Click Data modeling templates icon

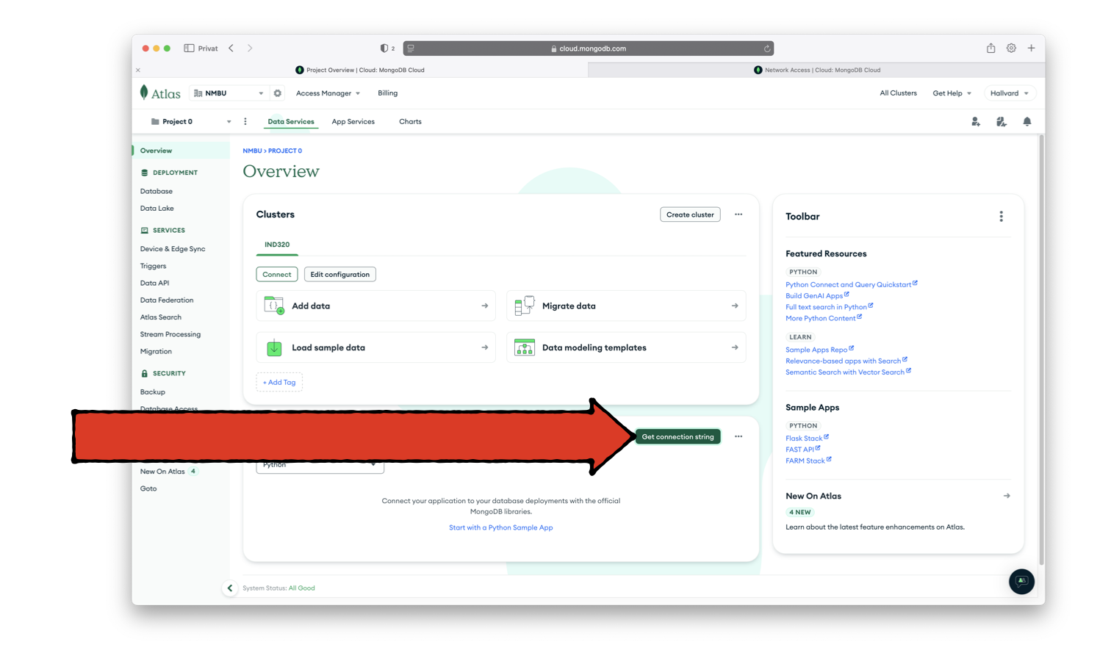tap(525, 347)
